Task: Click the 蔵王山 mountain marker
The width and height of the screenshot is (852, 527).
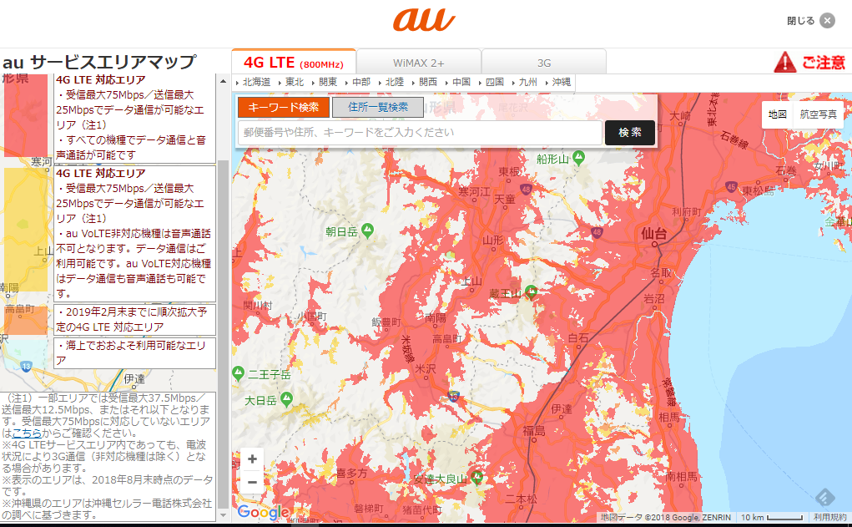Action: (532, 292)
